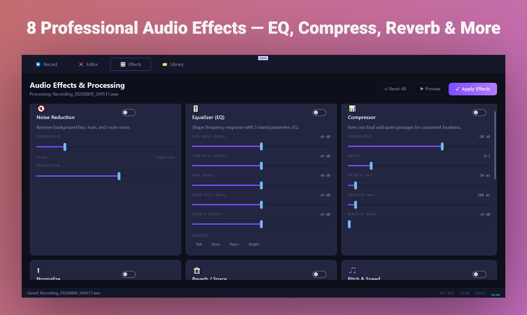The width and height of the screenshot is (527, 315).
Task: Switch to the Record tab
Action: 47,64
